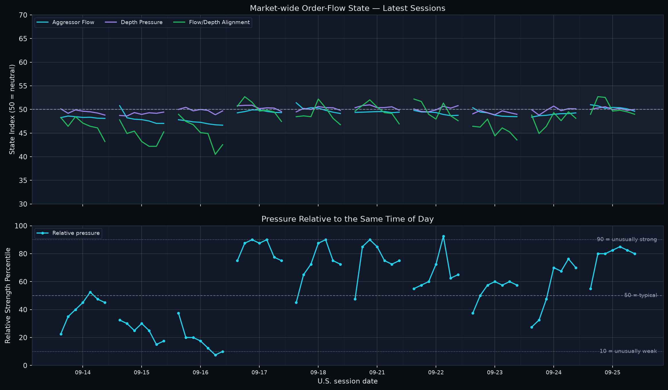This screenshot has width=668, height=390.
Task: Click the Relative Strength Percentile y-axis label
Action: [x=8, y=296]
